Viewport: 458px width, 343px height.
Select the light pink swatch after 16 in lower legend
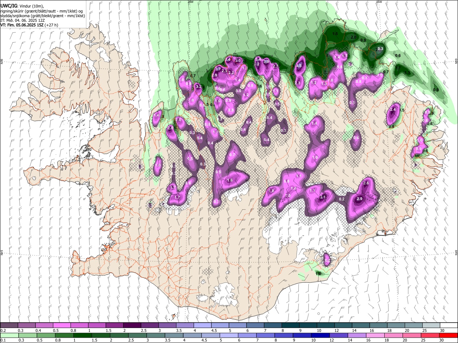[x=375, y=335]
